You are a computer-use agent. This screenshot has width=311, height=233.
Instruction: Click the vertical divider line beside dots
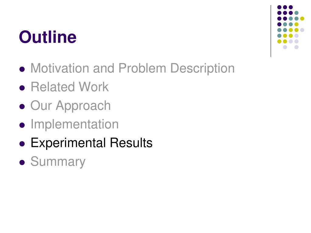pyautogui.click(x=271, y=31)
